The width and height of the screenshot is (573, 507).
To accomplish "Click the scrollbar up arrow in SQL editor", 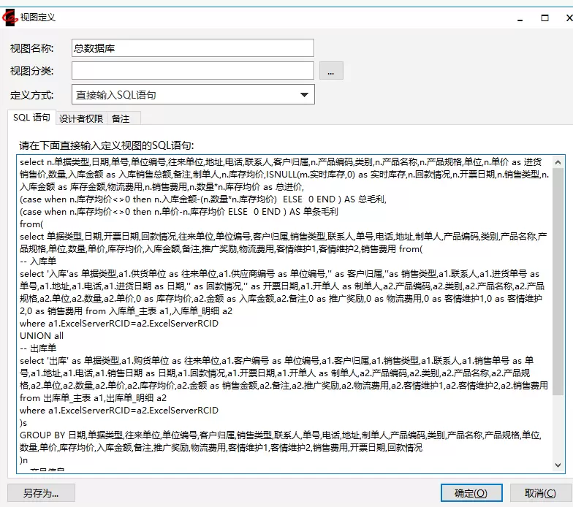I will (558, 161).
